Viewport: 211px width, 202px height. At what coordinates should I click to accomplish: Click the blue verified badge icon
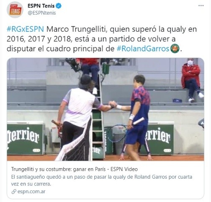[59, 6]
